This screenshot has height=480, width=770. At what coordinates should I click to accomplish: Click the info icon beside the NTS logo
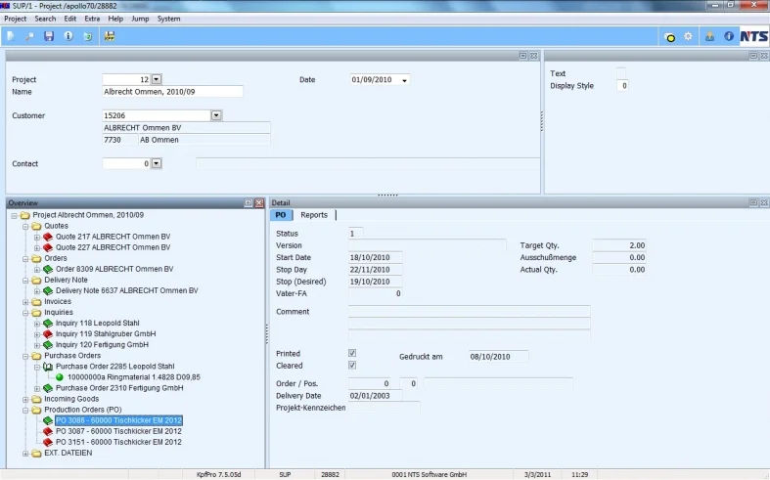[x=729, y=36]
